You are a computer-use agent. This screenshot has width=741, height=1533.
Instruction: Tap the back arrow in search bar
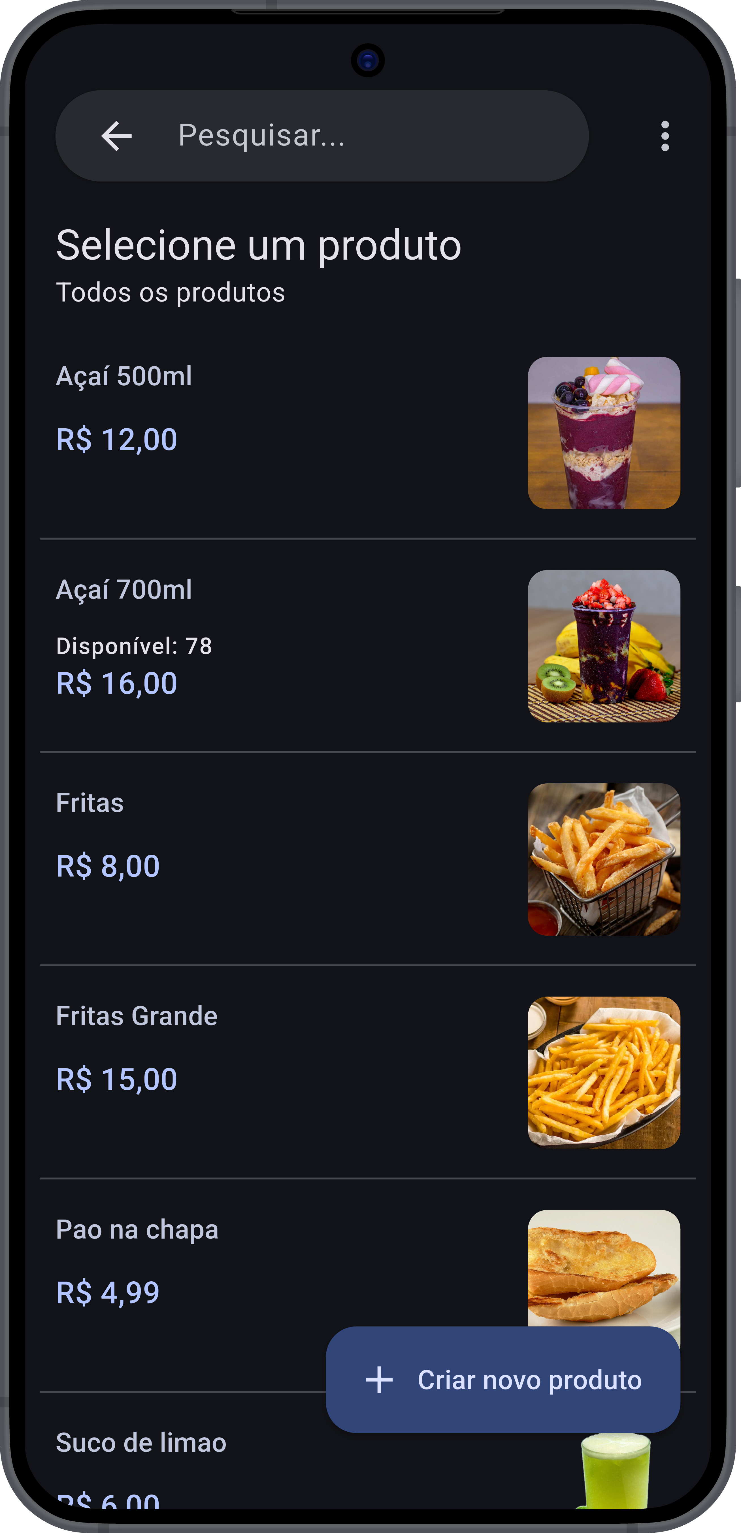click(x=117, y=136)
